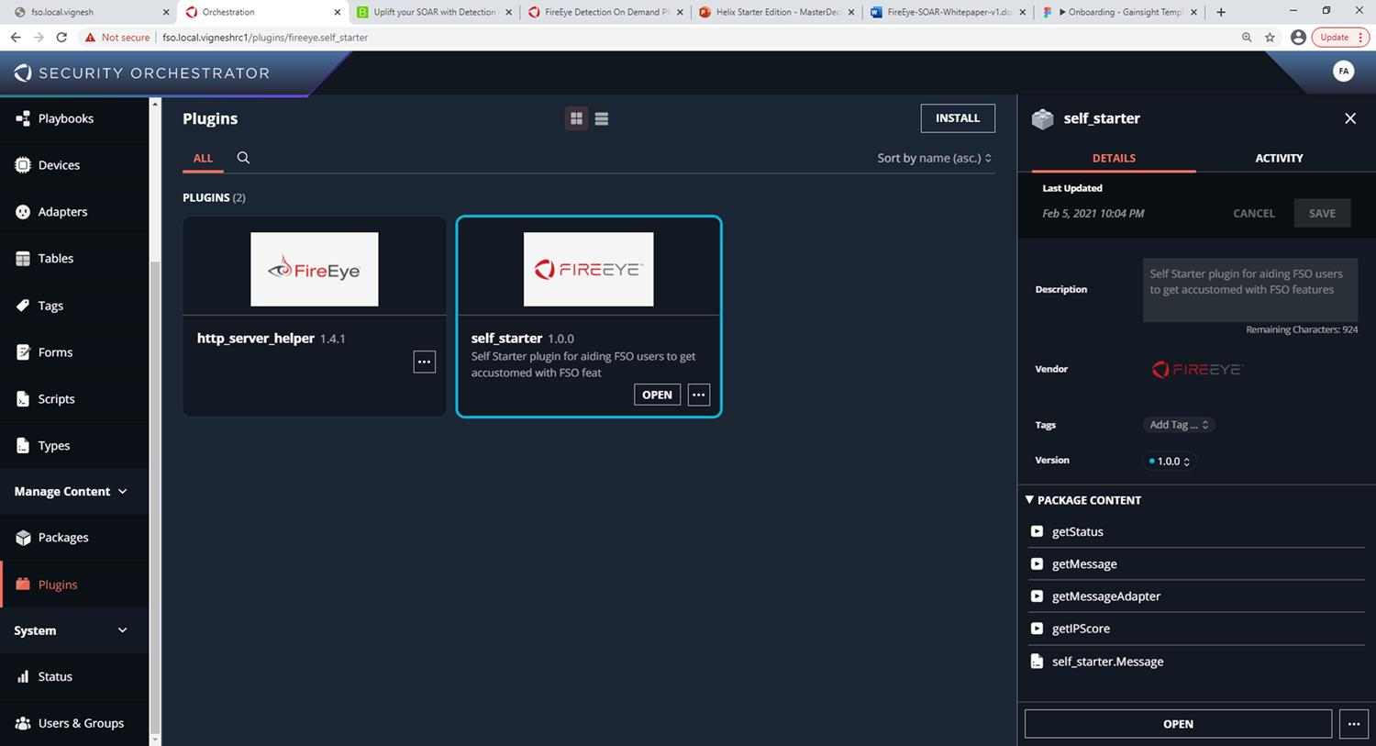Open a new browser tab
This screenshot has height=746, width=1376.
(x=1220, y=12)
